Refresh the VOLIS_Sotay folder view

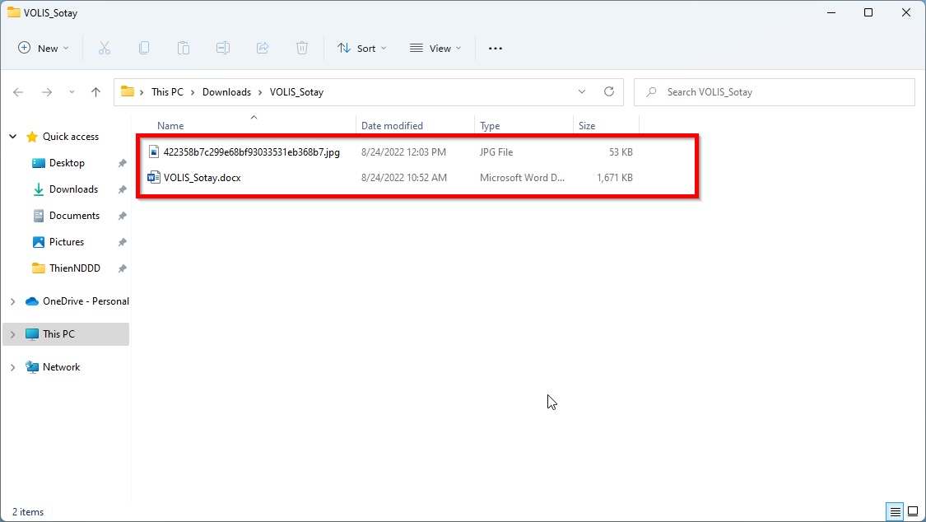pyautogui.click(x=609, y=91)
